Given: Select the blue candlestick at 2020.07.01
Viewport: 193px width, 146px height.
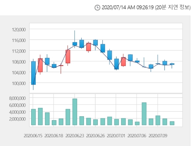Looking at the screenshot, I should coord(116,64).
